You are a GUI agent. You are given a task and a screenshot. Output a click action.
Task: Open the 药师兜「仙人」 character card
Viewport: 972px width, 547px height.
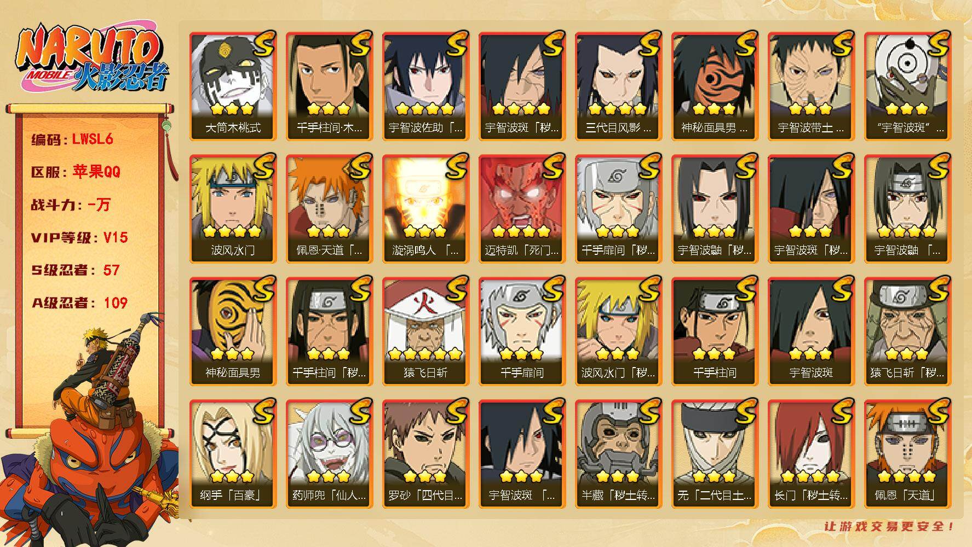tap(329, 454)
